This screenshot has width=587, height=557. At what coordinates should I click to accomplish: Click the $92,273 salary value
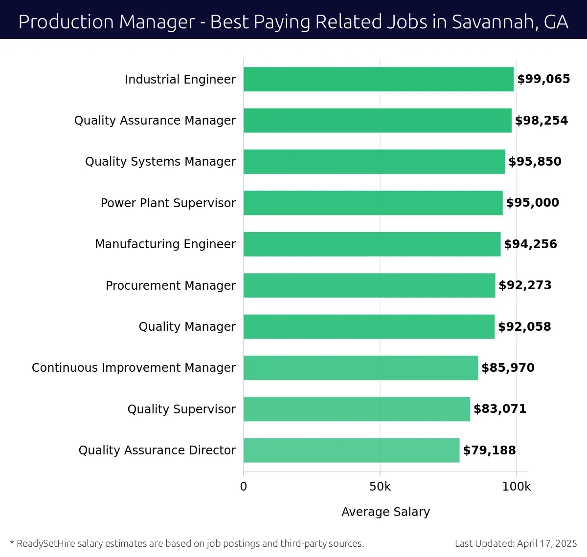pyautogui.click(x=525, y=285)
